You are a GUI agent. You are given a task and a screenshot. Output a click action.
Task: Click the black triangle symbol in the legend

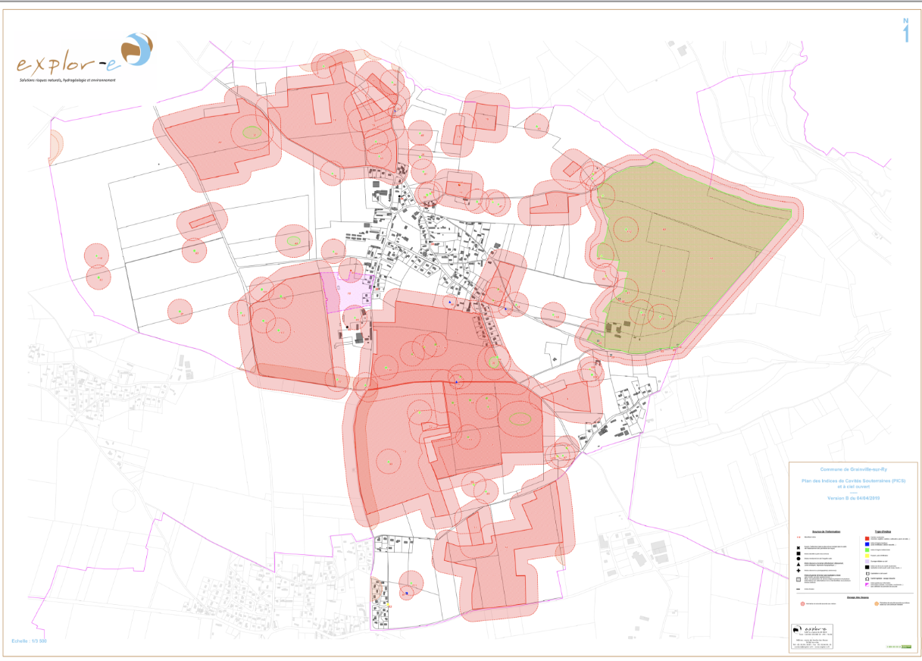799,563
